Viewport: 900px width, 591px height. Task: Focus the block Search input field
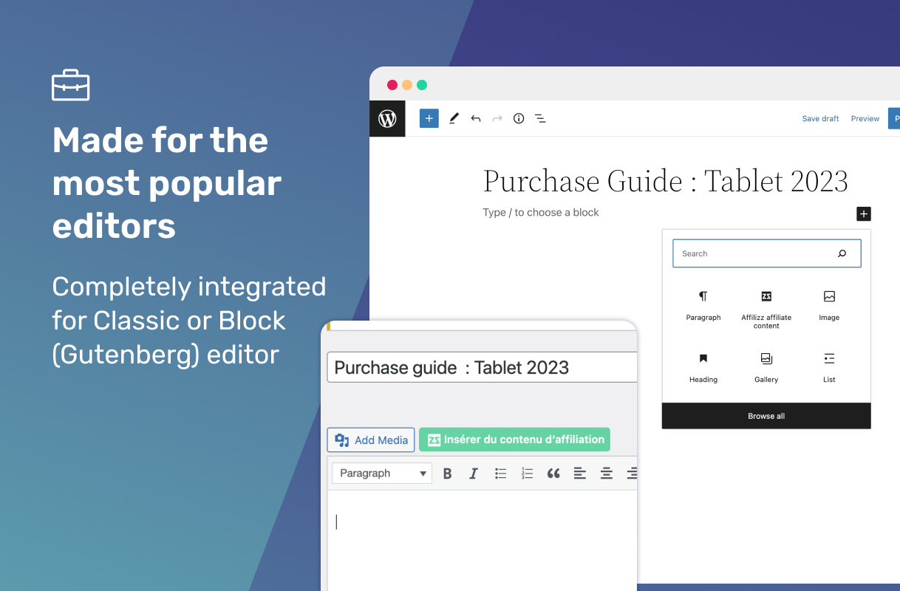pos(767,253)
